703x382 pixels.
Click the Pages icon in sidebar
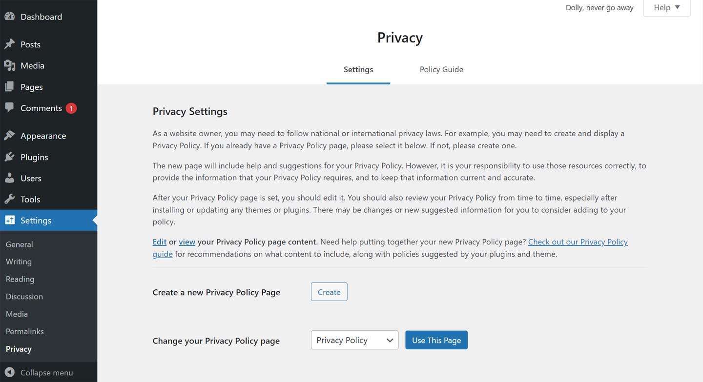(10, 87)
